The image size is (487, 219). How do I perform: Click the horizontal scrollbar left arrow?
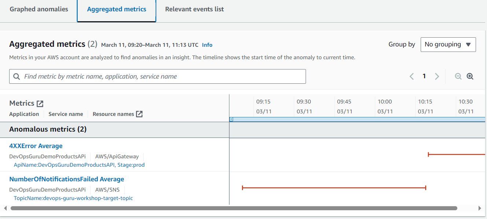point(5,208)
